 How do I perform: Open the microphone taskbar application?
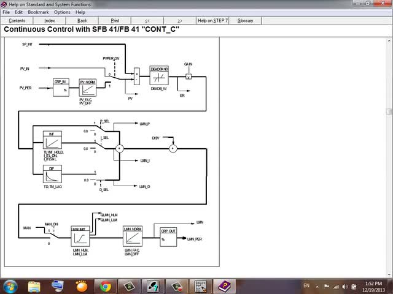(153, 287)
